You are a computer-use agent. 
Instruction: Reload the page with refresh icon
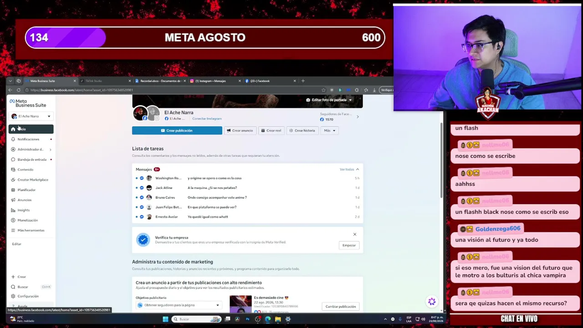[x=19, y=90]
